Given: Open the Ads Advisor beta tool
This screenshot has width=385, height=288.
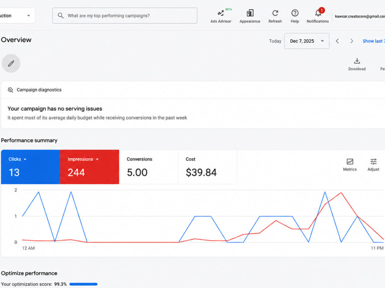Looking at the screenshot, I should pyautogui.click(x=221, y=16).
